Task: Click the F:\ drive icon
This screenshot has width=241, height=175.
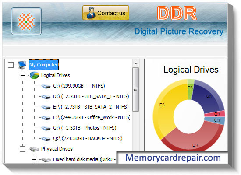Action: pos(46,118)
